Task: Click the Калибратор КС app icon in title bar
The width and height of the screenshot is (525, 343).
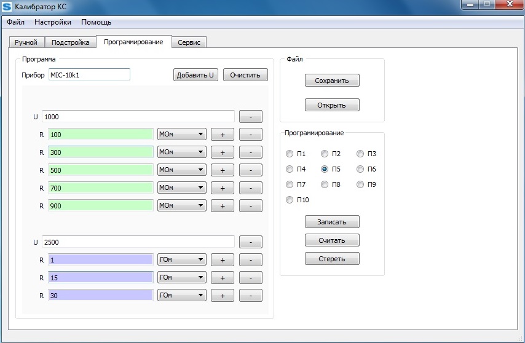Action: point(7,7)
